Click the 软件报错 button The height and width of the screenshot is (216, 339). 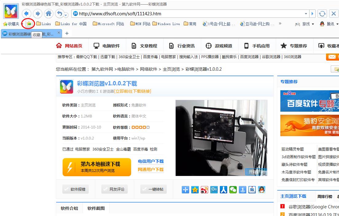(x=76, y=189)
